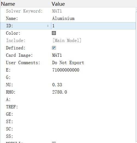Select the 'RHO:' property label
This screenshot has height=143, width=137.
pyautogui.click(x=11, y=92)
